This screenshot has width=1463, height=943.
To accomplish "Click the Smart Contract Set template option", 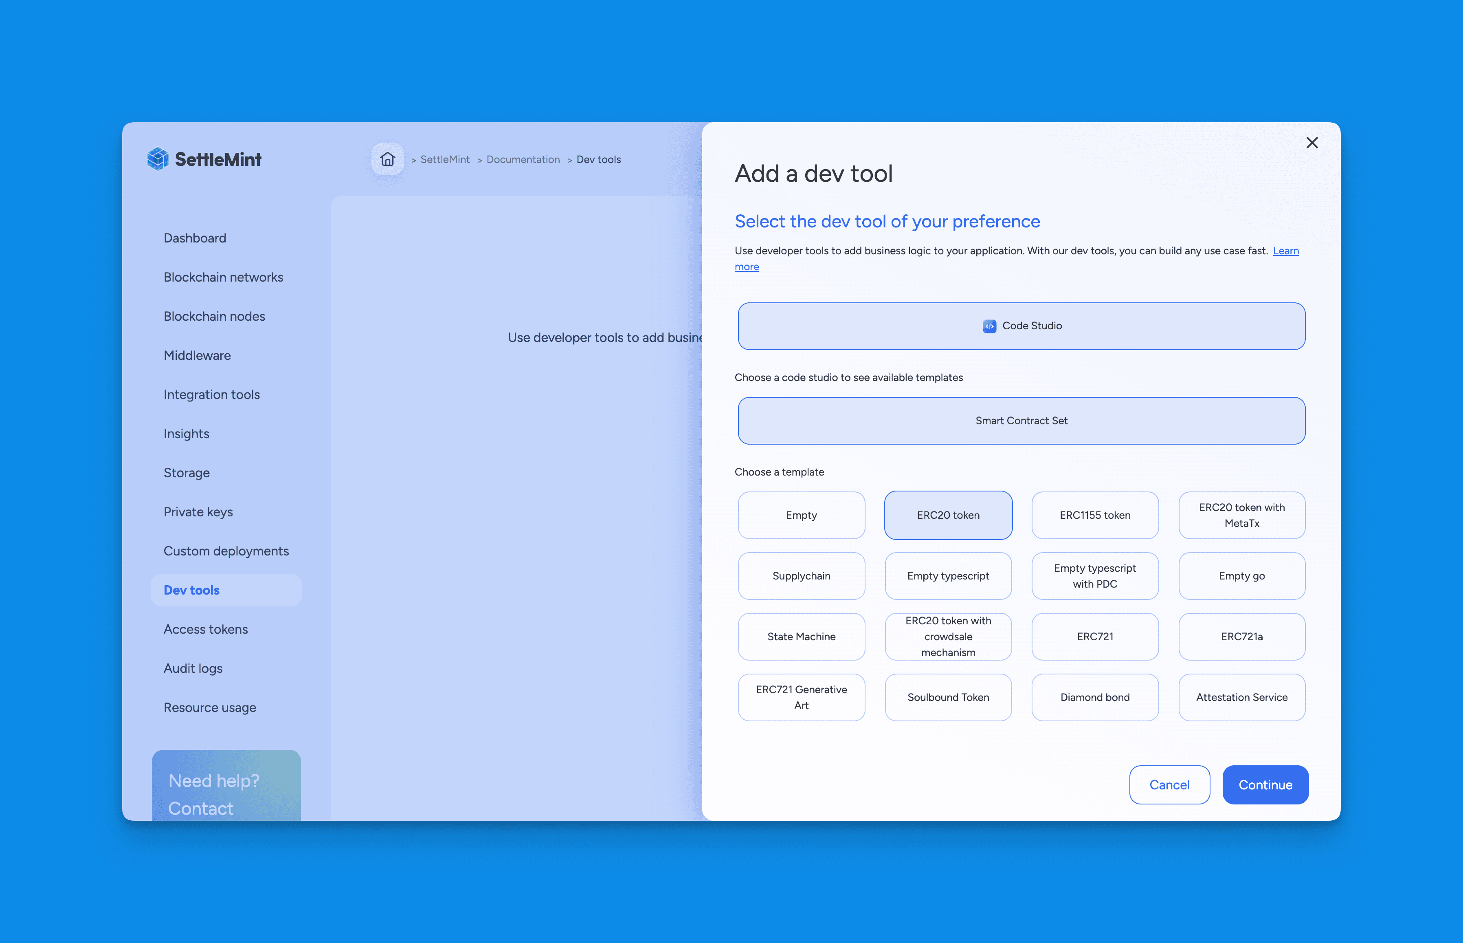I will tap(1020, 420).
